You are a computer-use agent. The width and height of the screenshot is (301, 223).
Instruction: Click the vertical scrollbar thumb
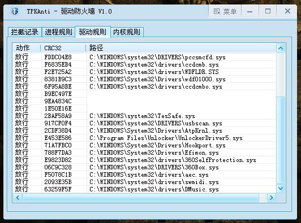pyautogui.click(x=281, y=140)
